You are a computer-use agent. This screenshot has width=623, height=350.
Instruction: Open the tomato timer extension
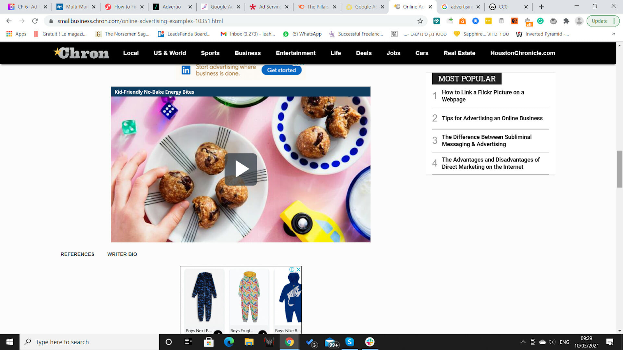[553, 21]
